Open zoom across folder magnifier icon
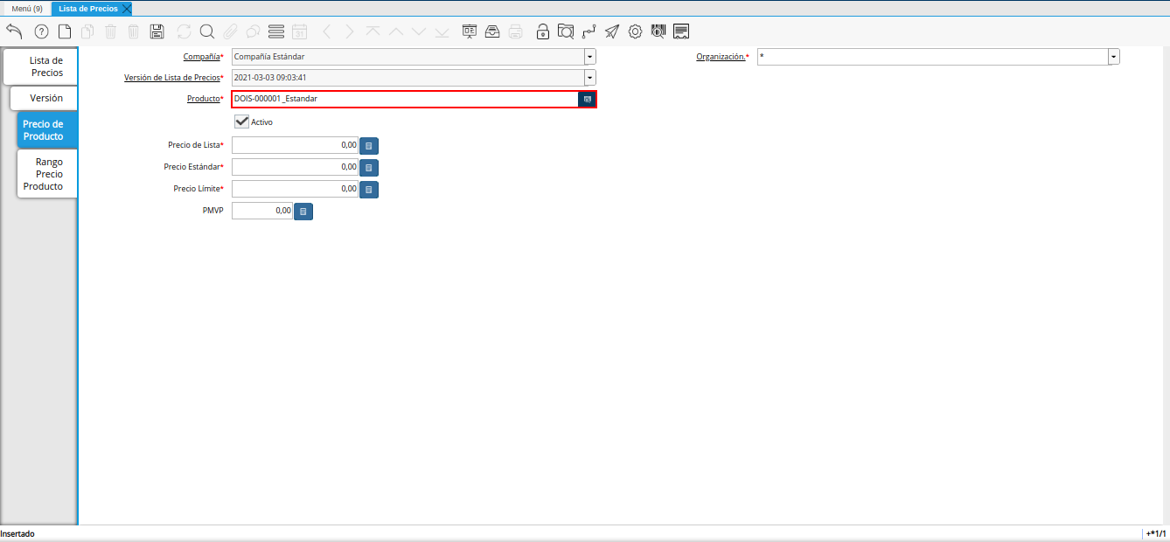 tap(566, 31)
